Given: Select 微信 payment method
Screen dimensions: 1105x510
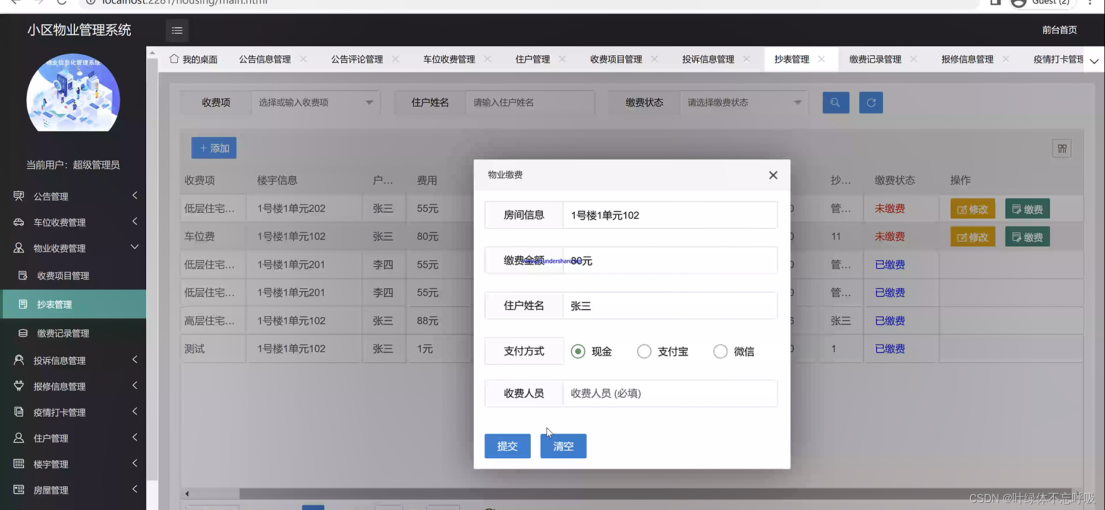Looking at the screenshot, I should point(720,351).
